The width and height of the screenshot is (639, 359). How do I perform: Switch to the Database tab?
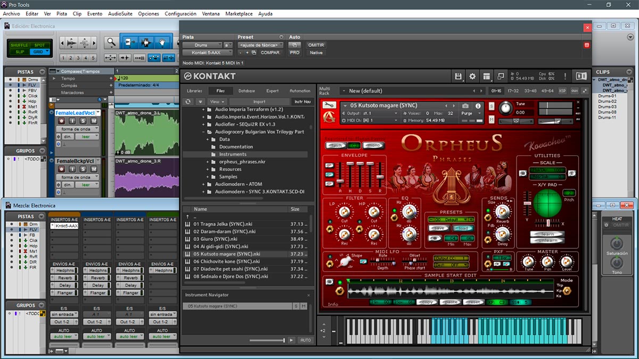tap(247, 91)
